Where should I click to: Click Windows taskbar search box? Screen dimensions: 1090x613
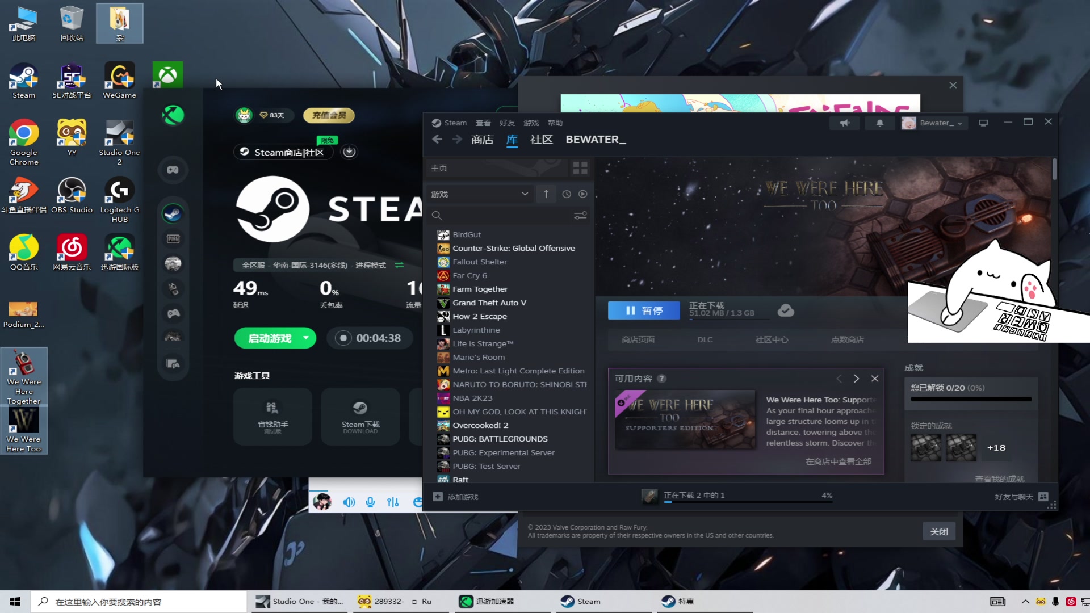[x=139, y=602]
